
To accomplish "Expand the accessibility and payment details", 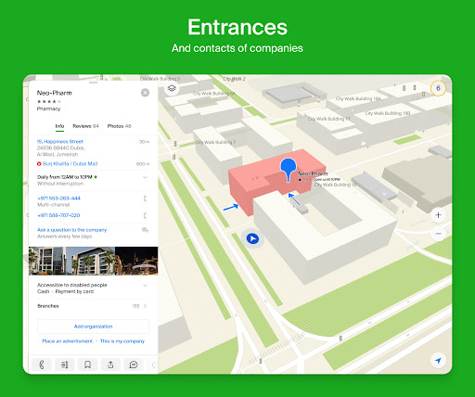I will [x=145, y=285].
